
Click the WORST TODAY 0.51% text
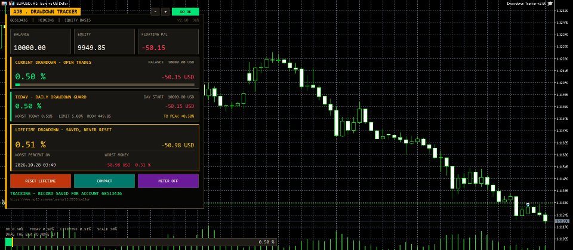pos(33,116)
